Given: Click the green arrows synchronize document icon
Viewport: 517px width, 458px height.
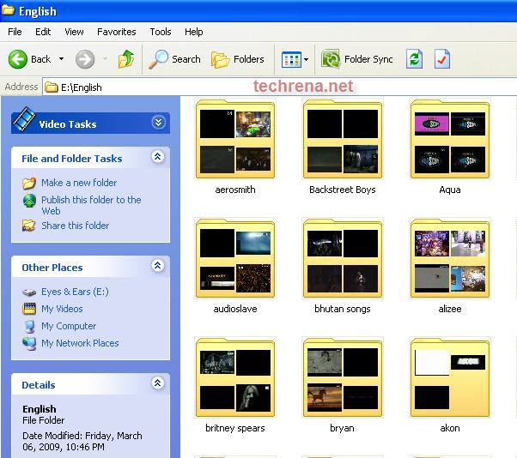Looking at the screenshot, I should (415, 59).
